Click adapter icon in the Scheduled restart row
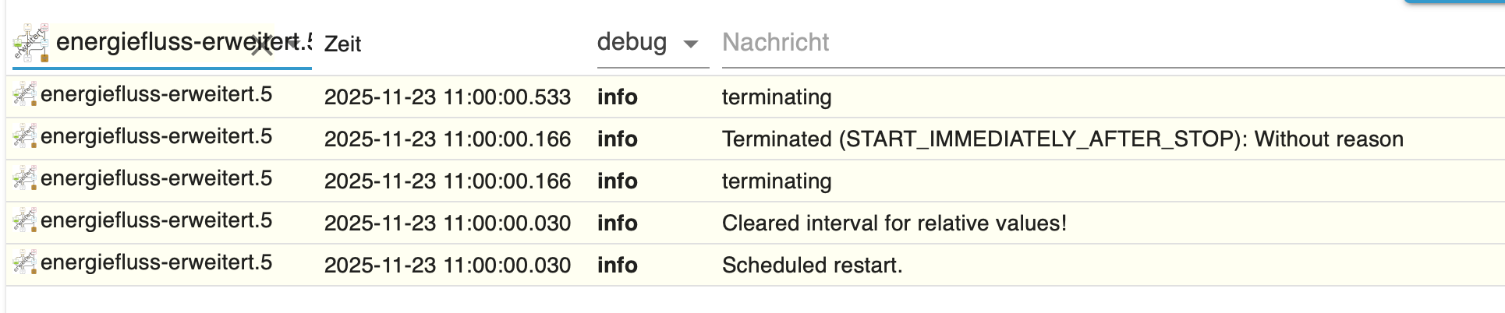The image size is (1505, 313). coord(24,263)
